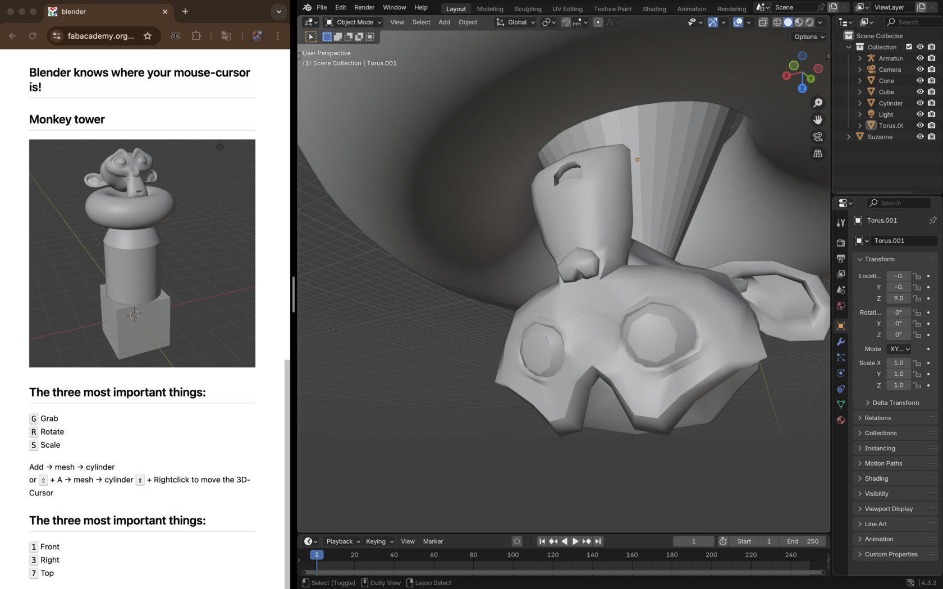Screen dimensions: 943x589
Task: Open the Render menu
Action: tap(364, 7)
